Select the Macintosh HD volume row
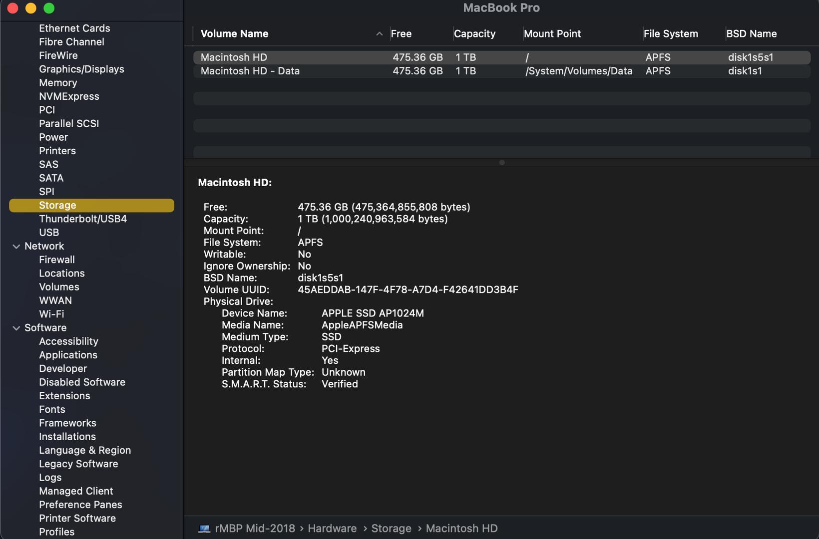The width and height of the screenshot is (819, 539). coord(502,57)
